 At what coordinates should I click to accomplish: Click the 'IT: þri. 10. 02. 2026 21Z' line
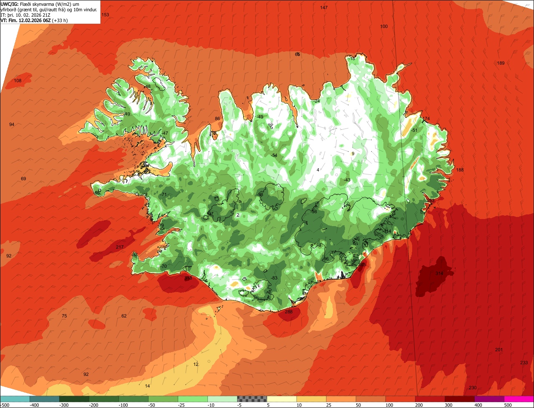click(x=26, y=15)
